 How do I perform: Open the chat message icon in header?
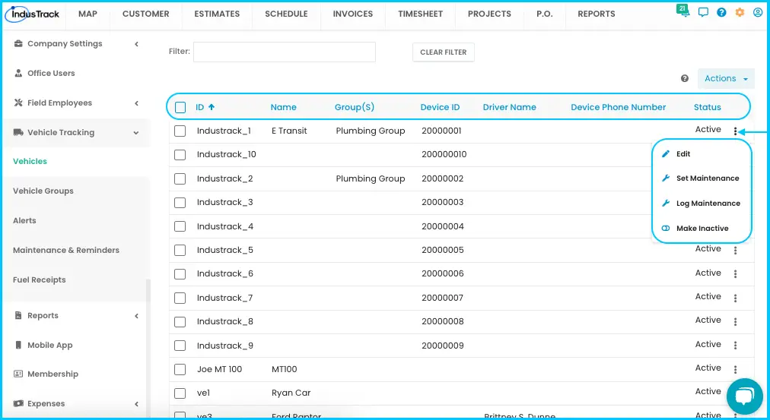click(x=703, y=13)
